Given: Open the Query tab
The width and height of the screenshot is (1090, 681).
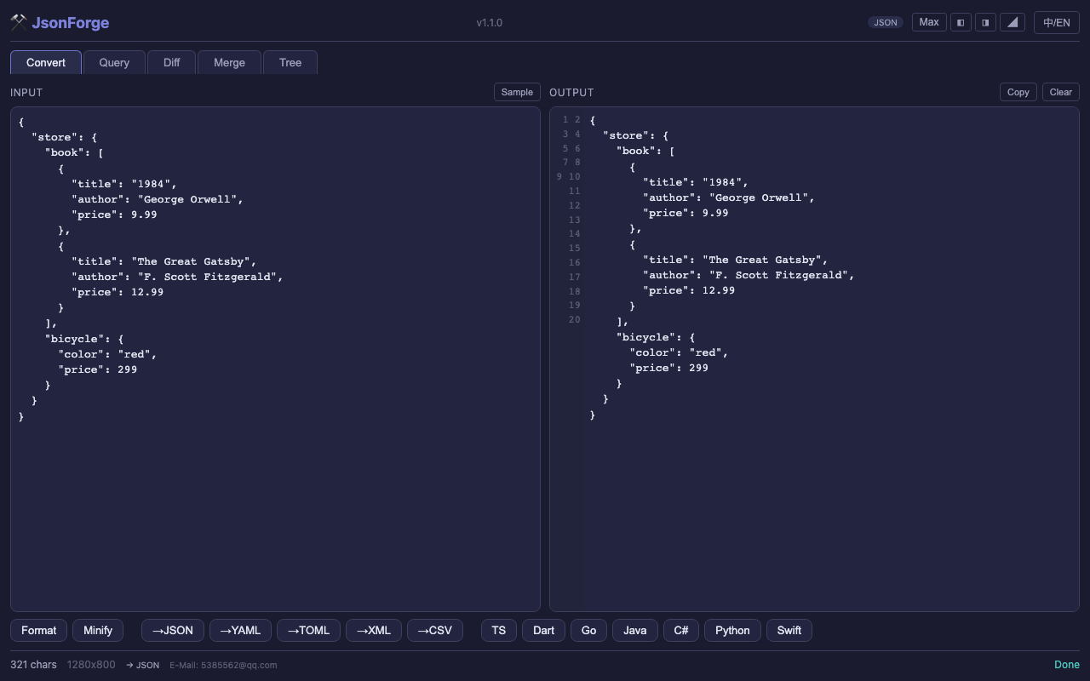Looking at the screenshot, I should (114, 62).
